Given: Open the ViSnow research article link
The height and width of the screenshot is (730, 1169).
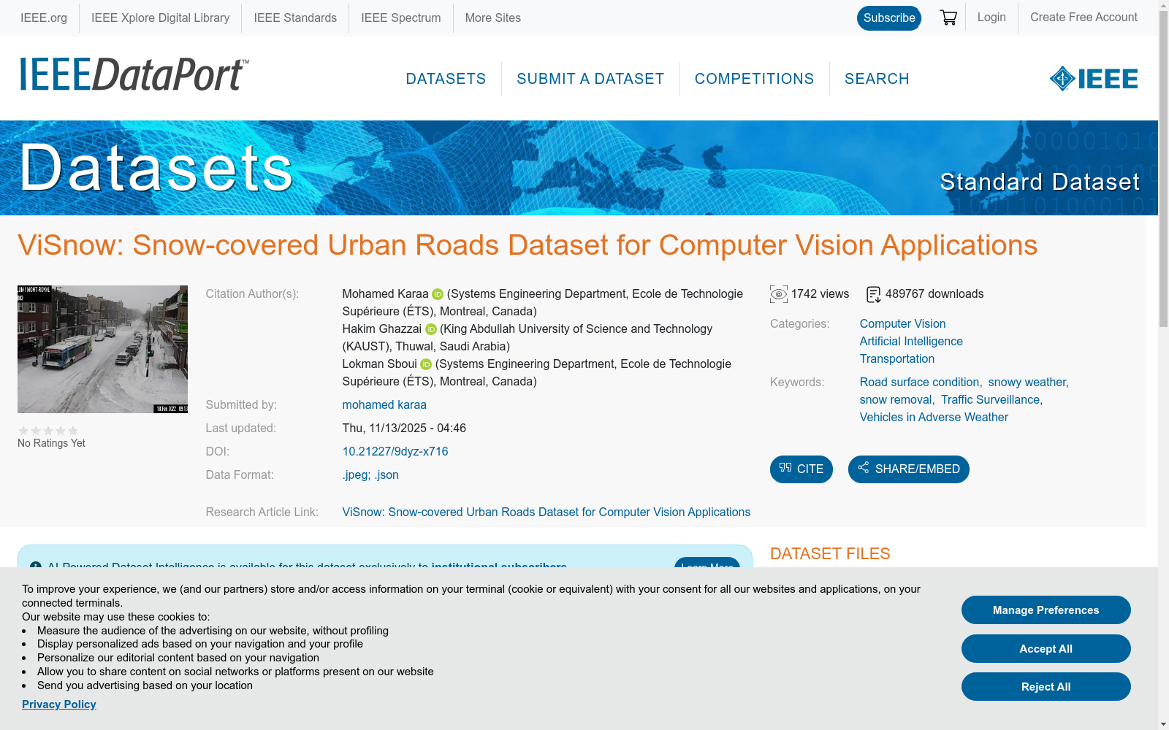Looking at the screenshot, I should click(547, 512).
